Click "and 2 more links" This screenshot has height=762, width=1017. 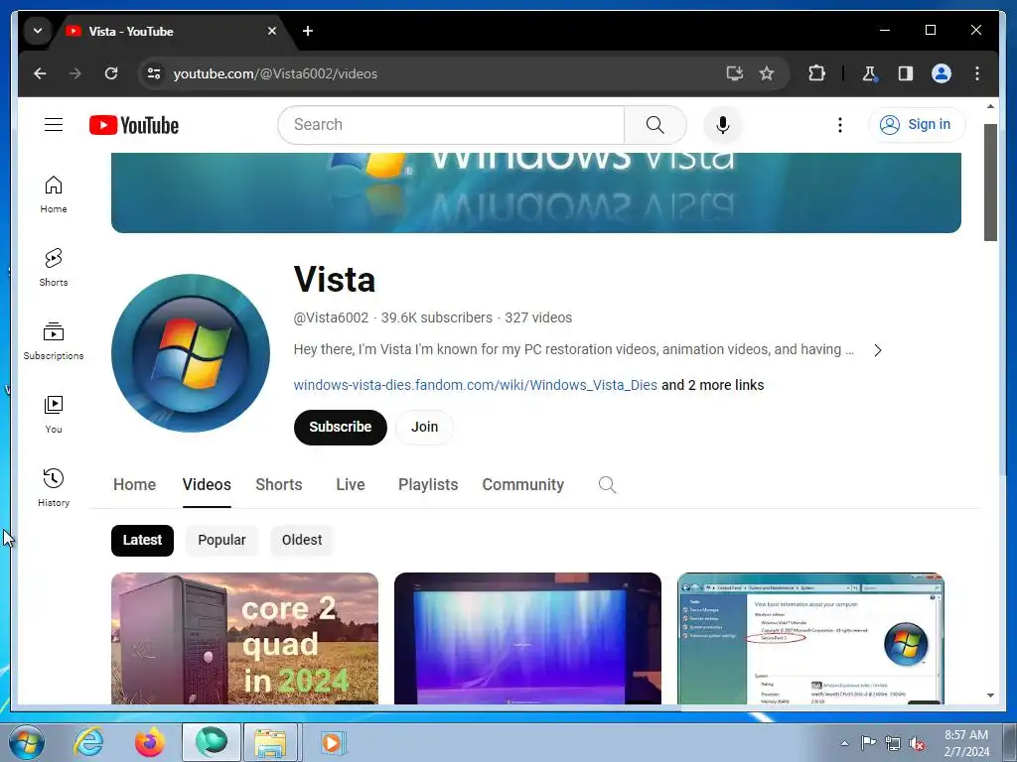point(713,385)
